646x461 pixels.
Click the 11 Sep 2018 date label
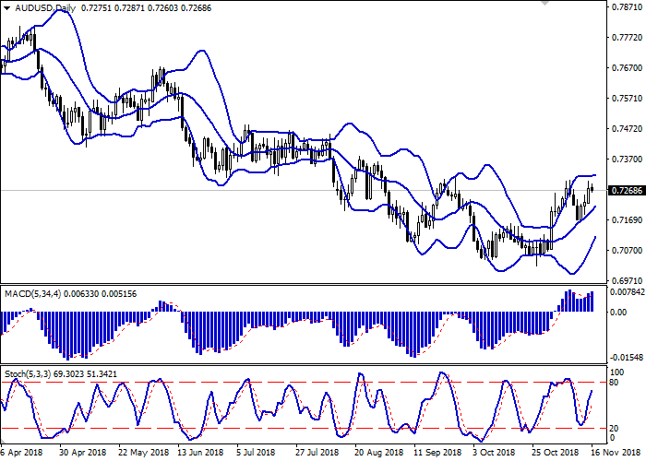(x=438, y=453)
